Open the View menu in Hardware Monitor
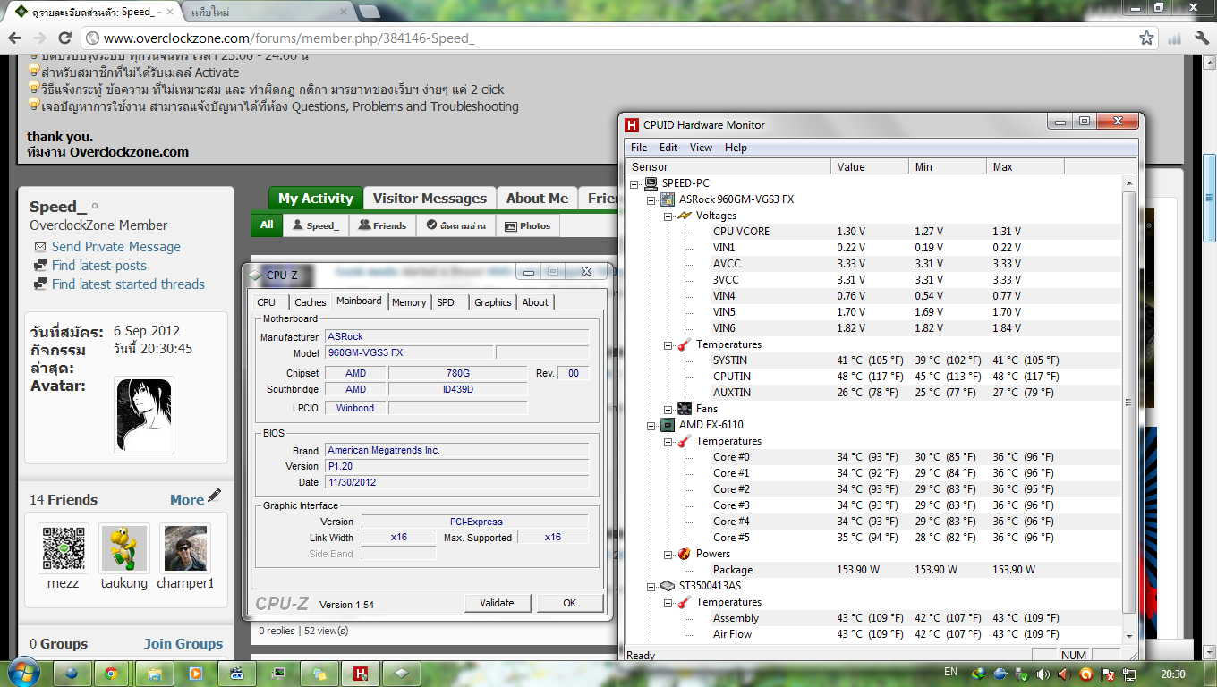1217x687 pixels. point(701,148)
